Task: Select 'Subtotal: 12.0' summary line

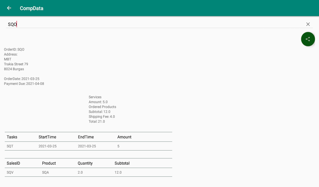Action: [x=99, y=112]
